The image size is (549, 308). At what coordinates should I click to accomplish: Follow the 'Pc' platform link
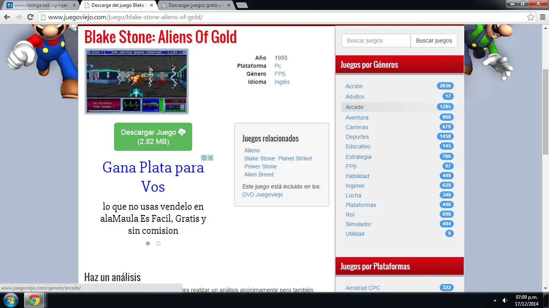(278, 66)
